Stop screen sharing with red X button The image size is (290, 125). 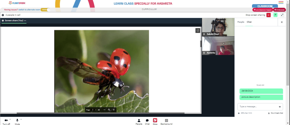tap(269, 15)
